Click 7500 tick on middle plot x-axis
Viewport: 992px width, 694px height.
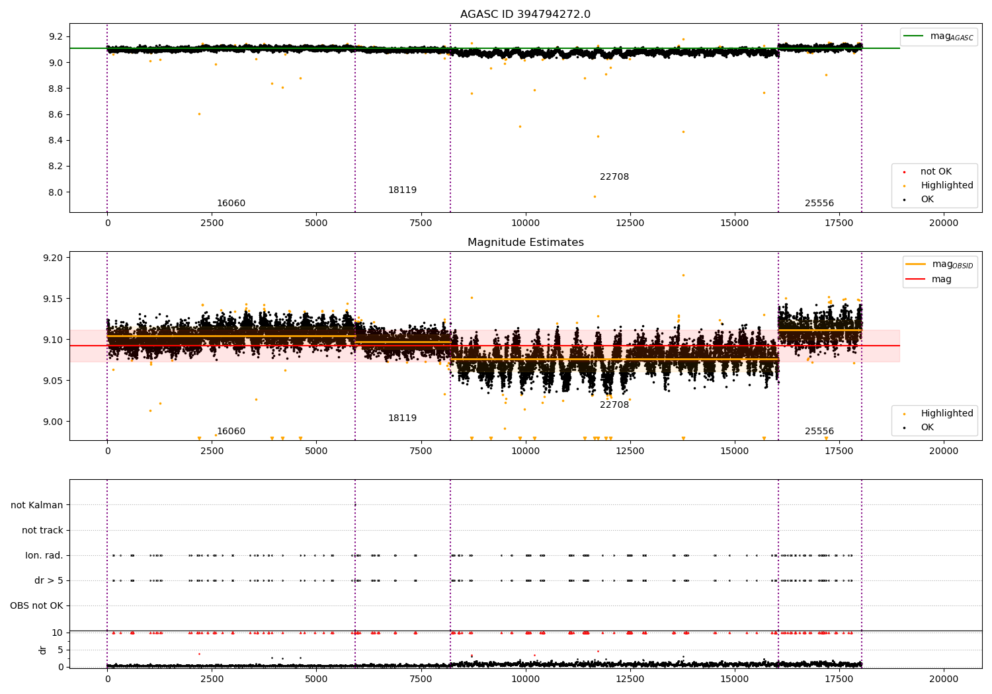pos(421,451)
